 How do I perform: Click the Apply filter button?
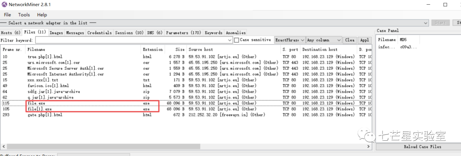point(365,40)
